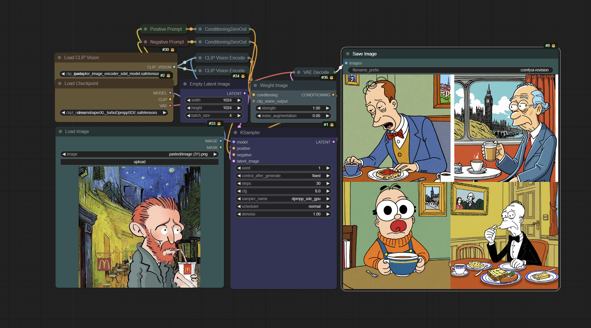Collapse the Load Checkpoint node dot

click(x=60, y=83)
